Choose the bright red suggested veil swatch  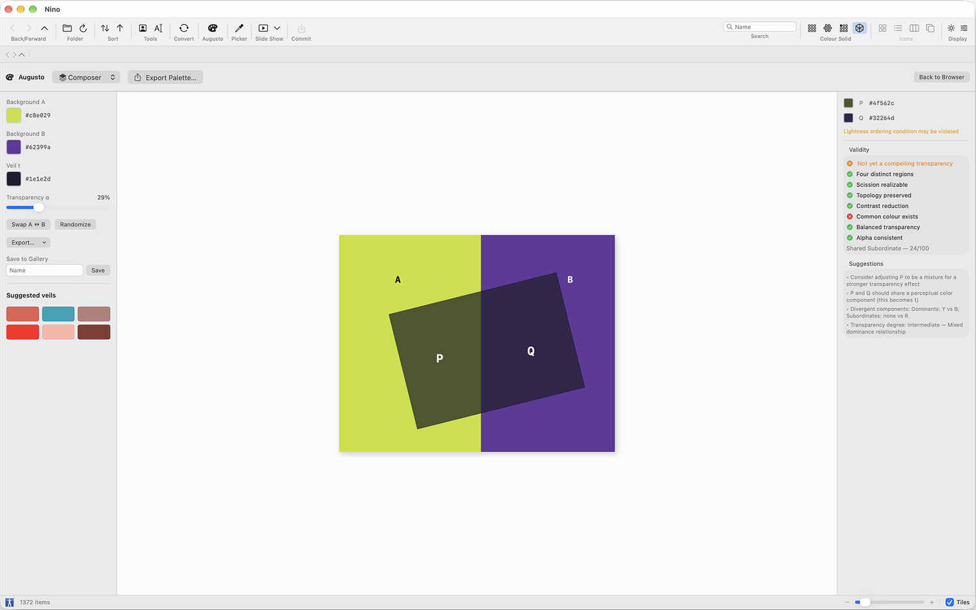tap(23, 332)
